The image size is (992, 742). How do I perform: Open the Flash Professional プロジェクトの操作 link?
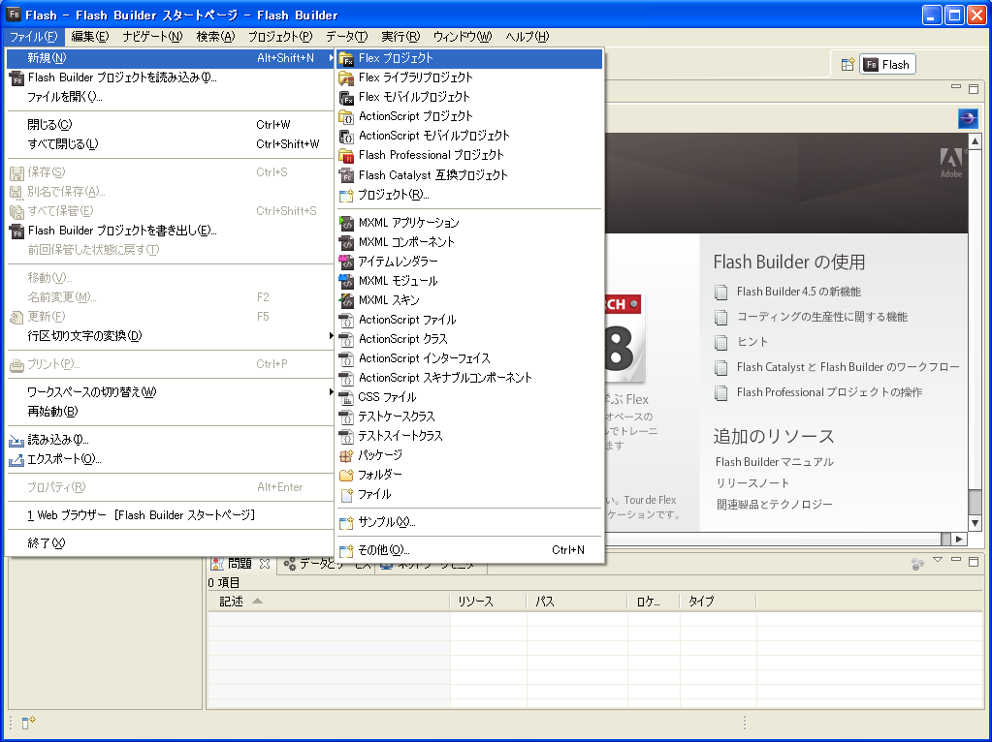point(829,393)
